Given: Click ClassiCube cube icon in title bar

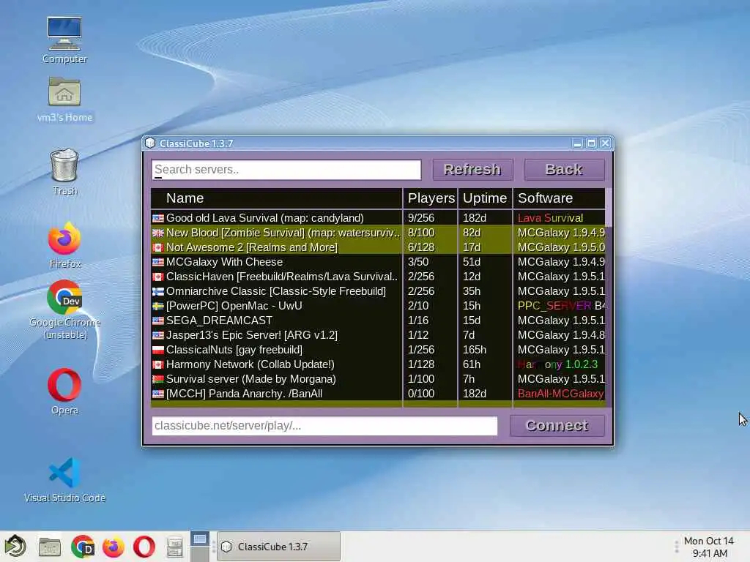Looking at the screenshot, I should [x=150, y=143].
